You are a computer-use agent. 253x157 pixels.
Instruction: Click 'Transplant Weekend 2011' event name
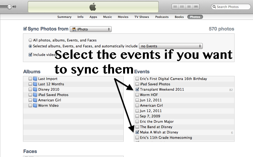[x=162, y=89]
